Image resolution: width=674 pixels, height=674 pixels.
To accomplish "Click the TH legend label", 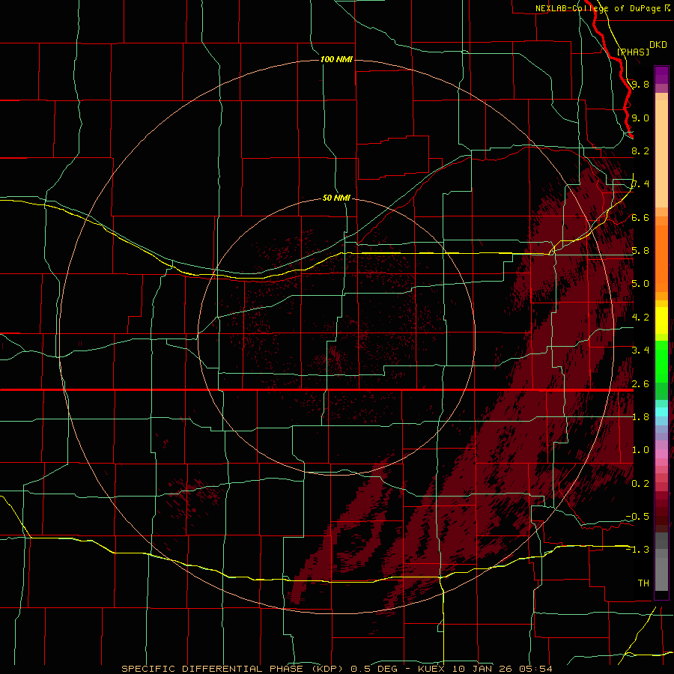I will click(x=643, y=583).
